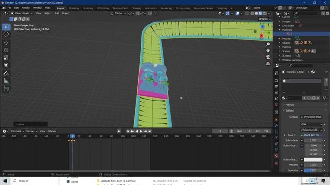Jump to the timeline end frame
This screenshot has height=185, width=330.
pos(150,131)
